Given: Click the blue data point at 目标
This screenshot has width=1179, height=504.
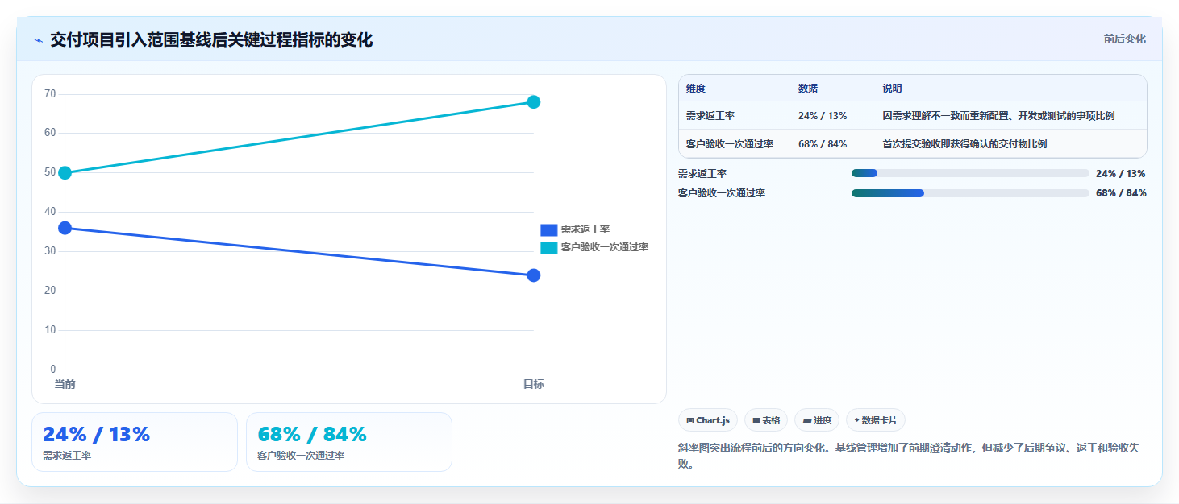Looking at the screenshot, I should tap(533, 275).
